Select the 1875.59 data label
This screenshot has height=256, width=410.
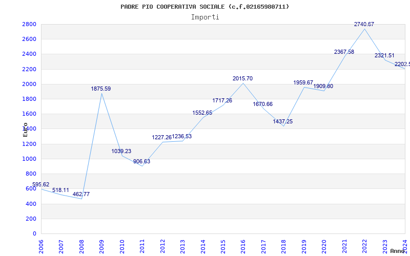click(x=101, y=89)
